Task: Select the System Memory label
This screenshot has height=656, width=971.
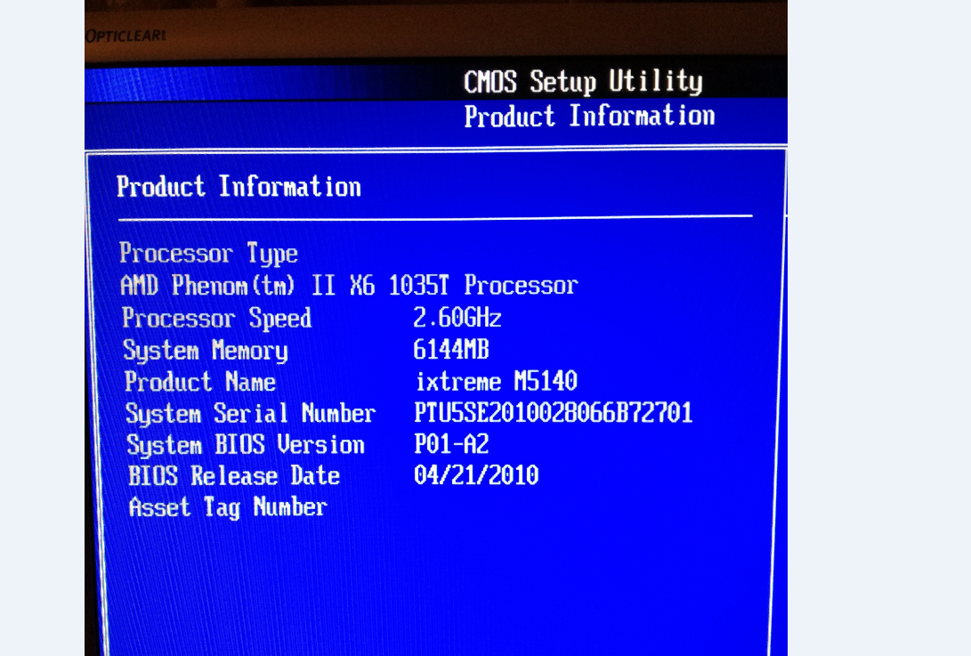Action: [x=206, y=351]
